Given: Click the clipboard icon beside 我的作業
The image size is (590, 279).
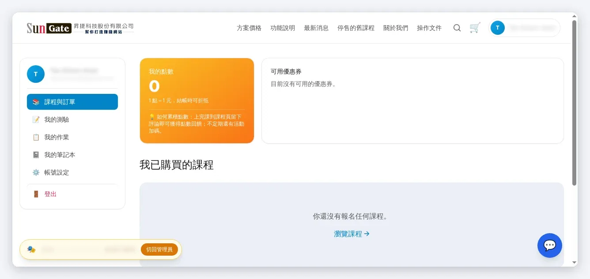Looking at the screenshot, I should pyautogui.click(x=36, y=137).
